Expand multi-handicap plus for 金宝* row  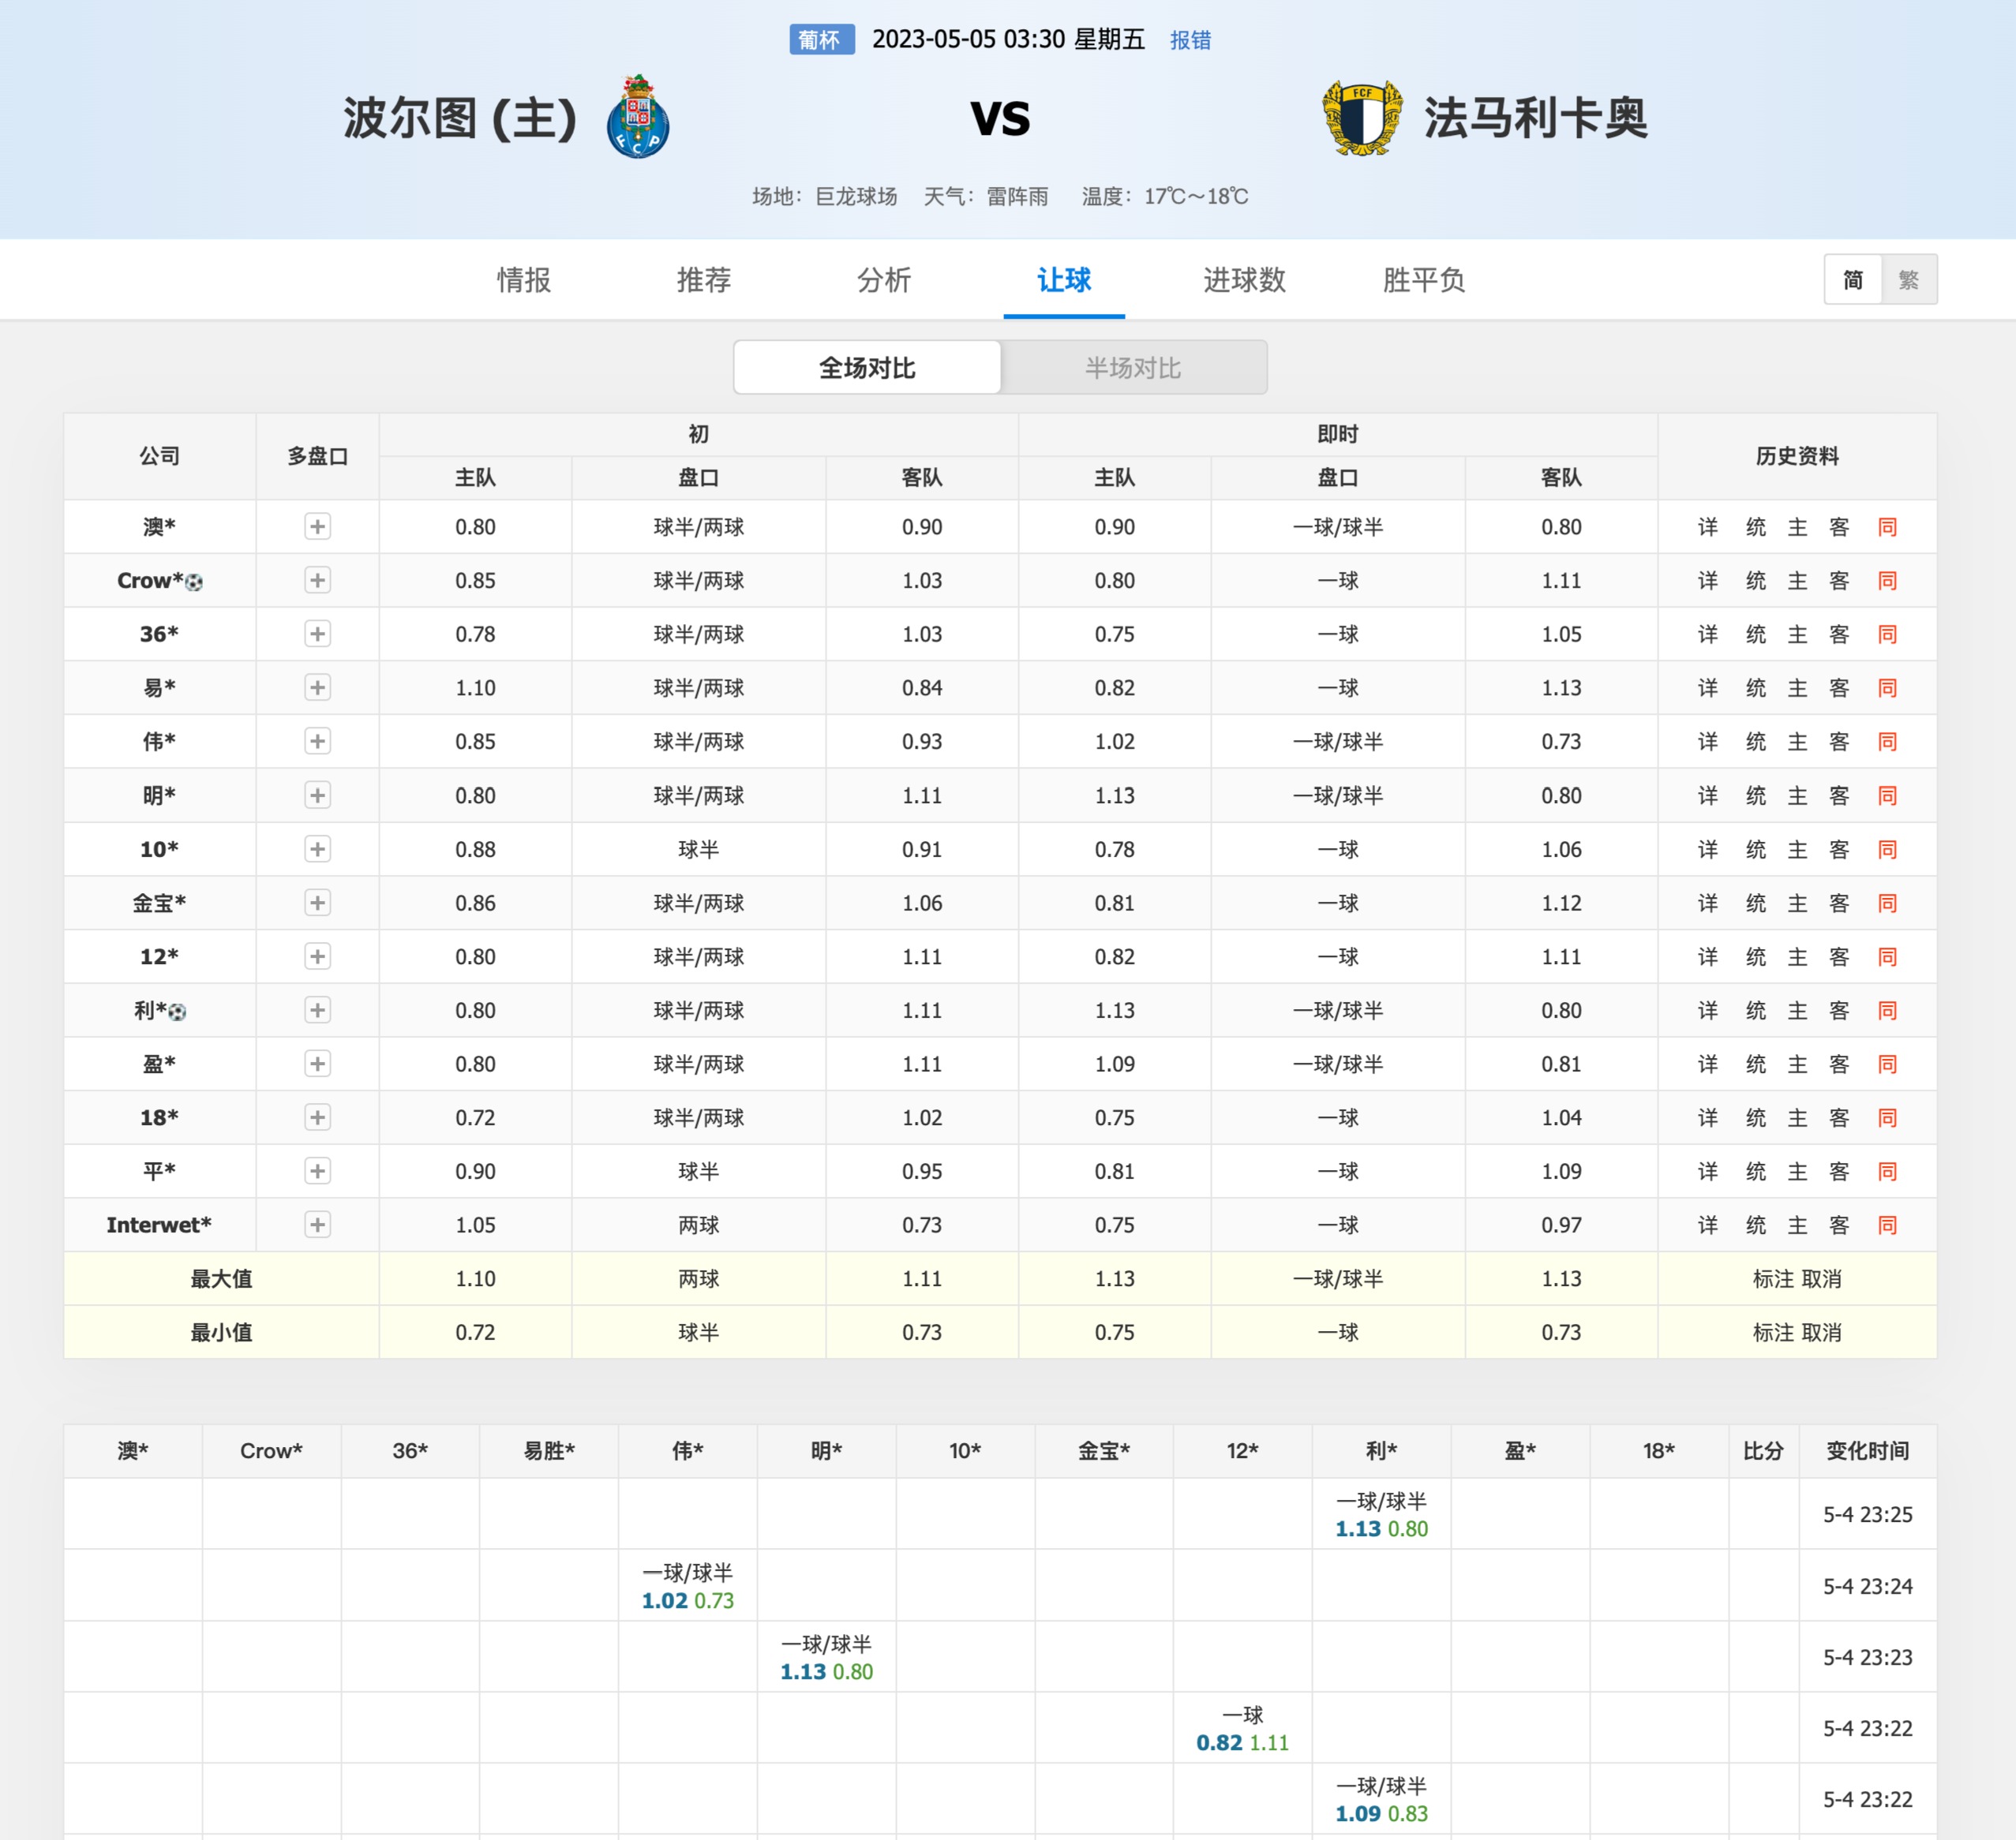pos(317,903)
